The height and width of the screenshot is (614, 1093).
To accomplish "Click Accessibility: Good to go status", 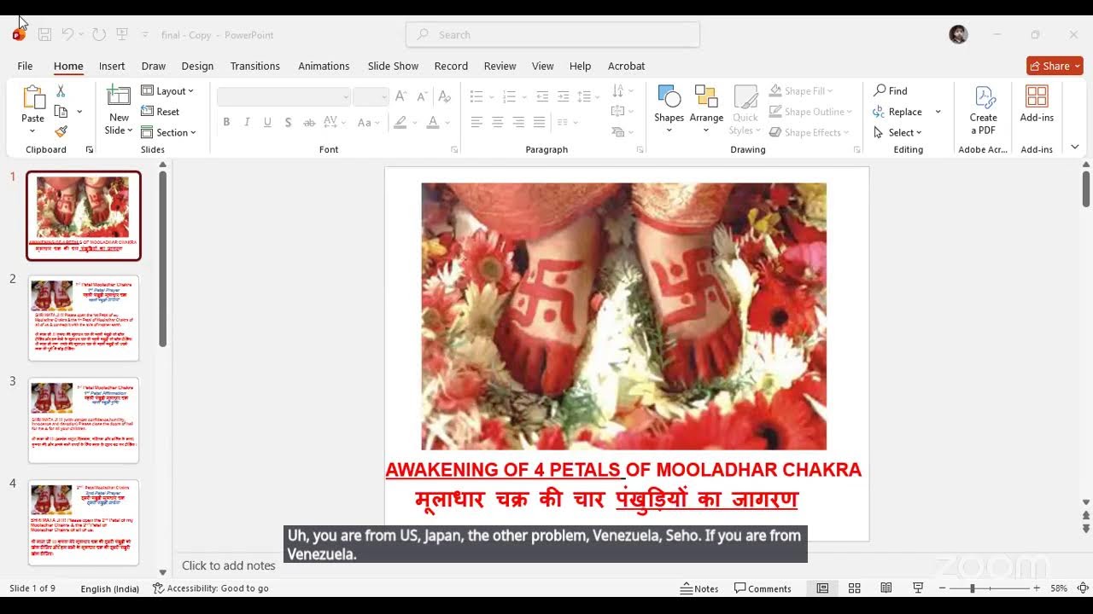I will click(x=211, y=588).
